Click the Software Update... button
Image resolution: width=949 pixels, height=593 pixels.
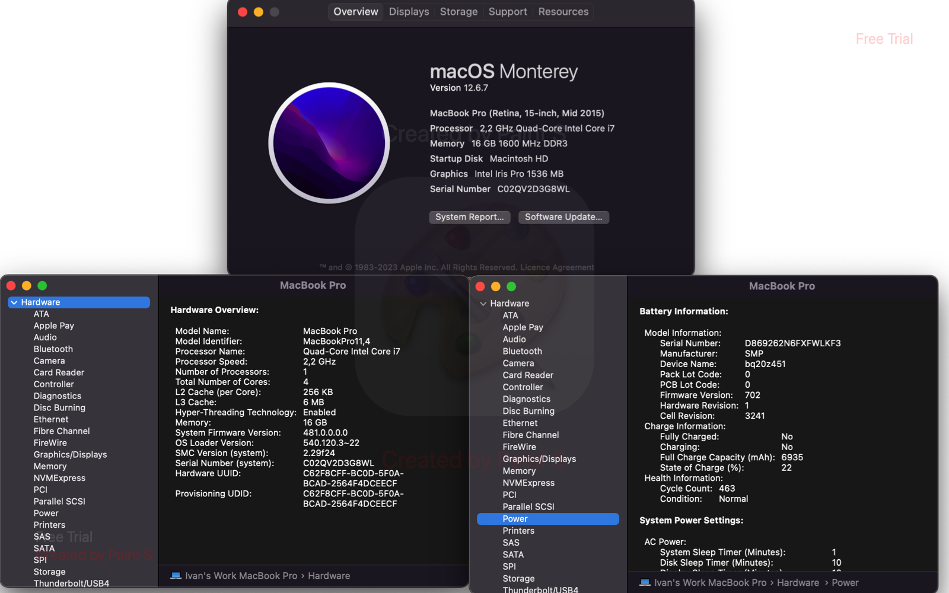(x=563, y=217)
